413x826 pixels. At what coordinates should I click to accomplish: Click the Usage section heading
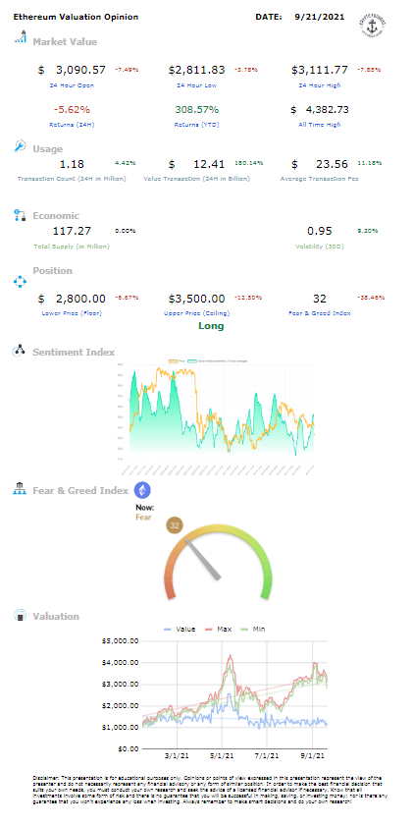click(47, 149)
